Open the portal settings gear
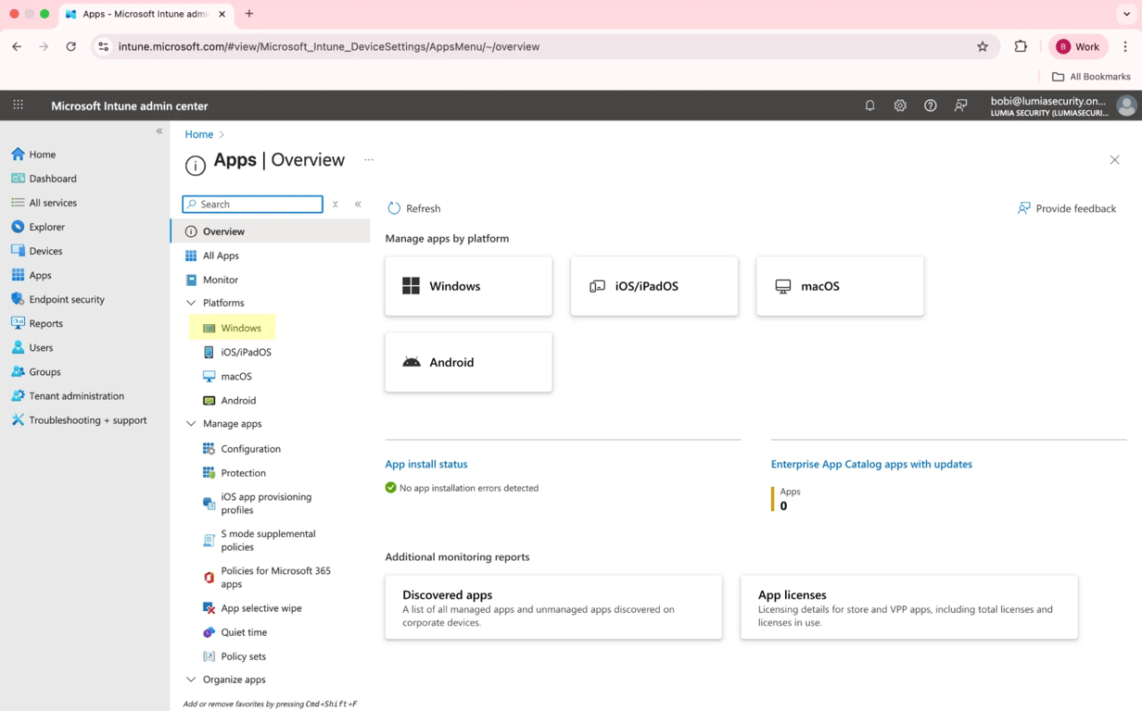 pyautogui.click(x=900, y=106)
